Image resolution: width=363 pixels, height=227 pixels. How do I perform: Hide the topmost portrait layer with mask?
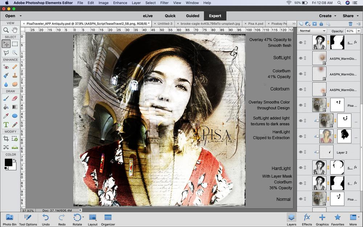301,42
